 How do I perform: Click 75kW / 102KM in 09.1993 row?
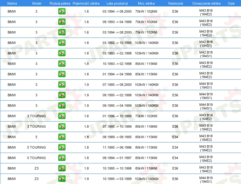(146, 22)
